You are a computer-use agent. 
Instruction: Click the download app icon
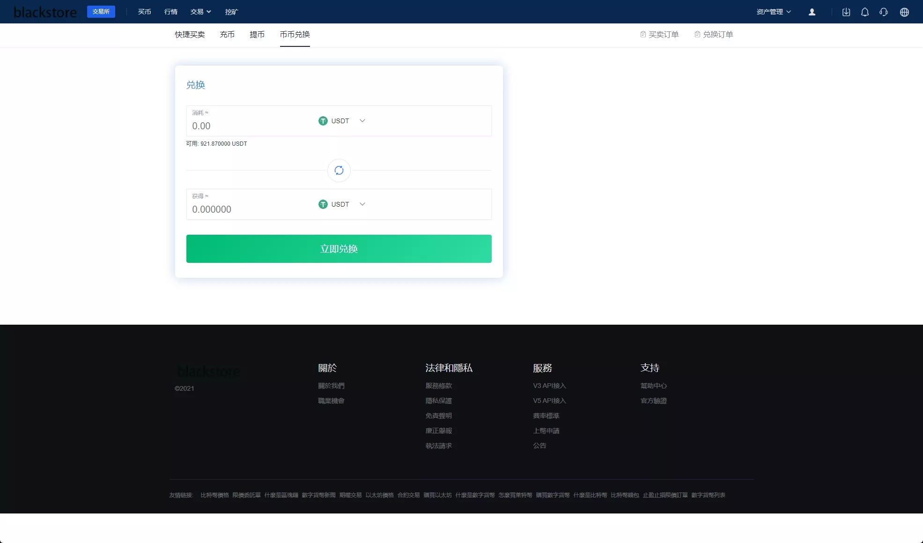[x=846, y=12]
